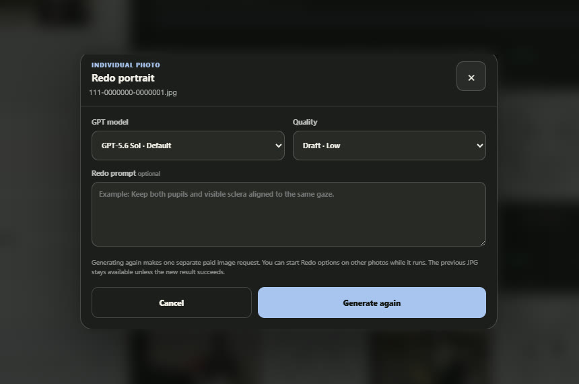Click the Redo prompt optional label
The image size is (579, 384).
(x=126, y=173)
